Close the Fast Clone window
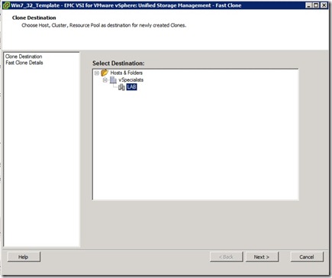 click(324, 5)
